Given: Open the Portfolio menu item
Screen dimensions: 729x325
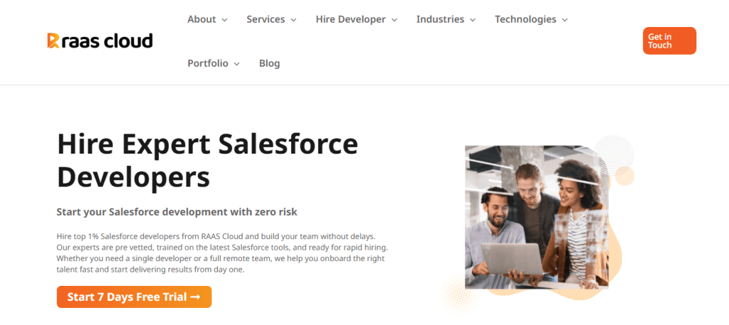Looking at the screenshot, I should pos(208,63).
